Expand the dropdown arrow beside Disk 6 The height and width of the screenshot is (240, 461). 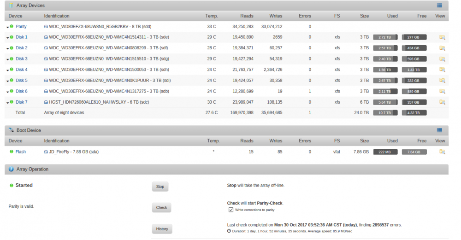(x=8, y=92)
